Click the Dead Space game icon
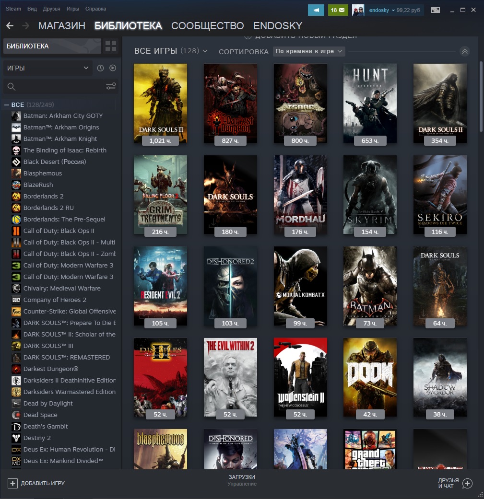This screenshot has height=499, width=484. 16,415
